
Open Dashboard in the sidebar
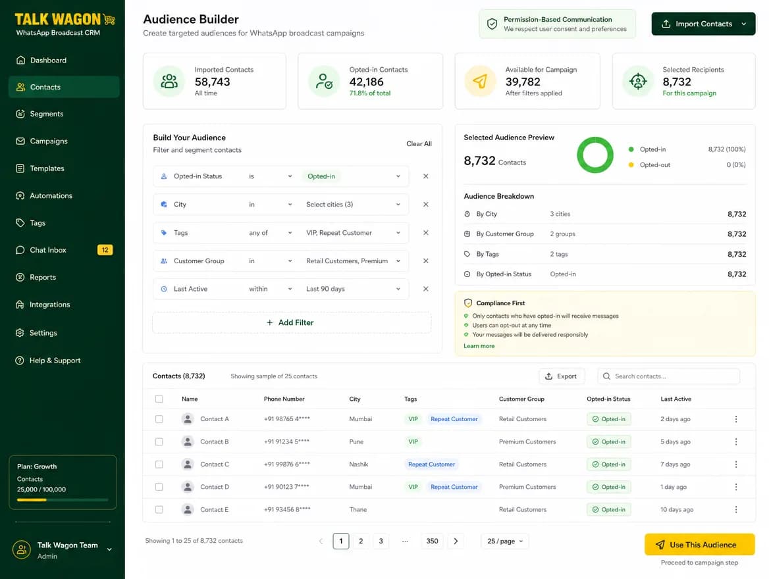click(64, 61)
